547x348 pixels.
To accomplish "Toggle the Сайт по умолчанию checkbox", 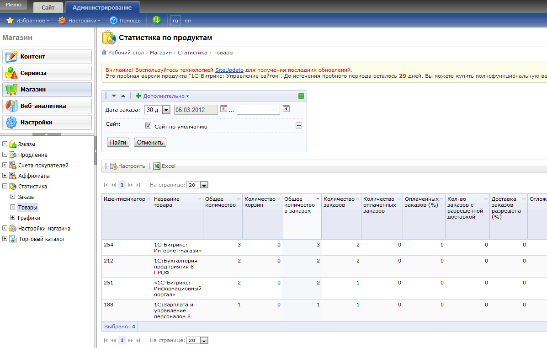I will tap(148, 126).
